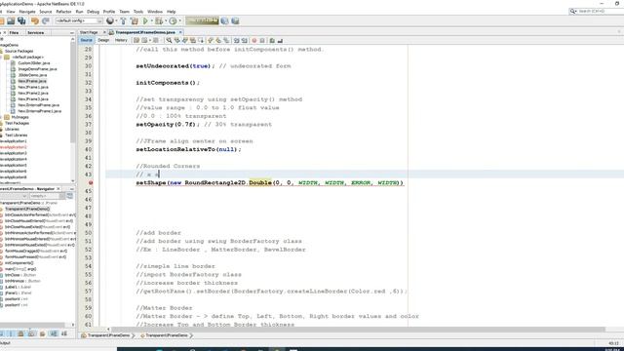Viewport: 624px width, 351px height.
Task: Click the Redo arrow icon in main toolbar
Action: tap(46, 20)
